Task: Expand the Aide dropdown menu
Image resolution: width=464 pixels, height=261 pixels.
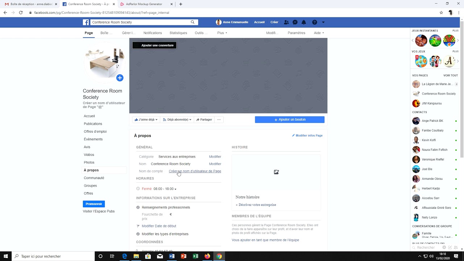Action: 319,33
